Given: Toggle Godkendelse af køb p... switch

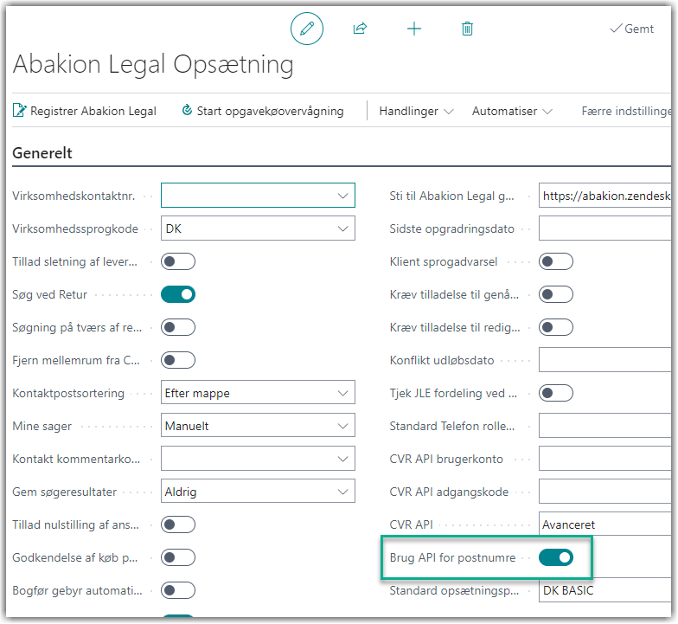Looking at the screenshot, I should tap(178, 557).
